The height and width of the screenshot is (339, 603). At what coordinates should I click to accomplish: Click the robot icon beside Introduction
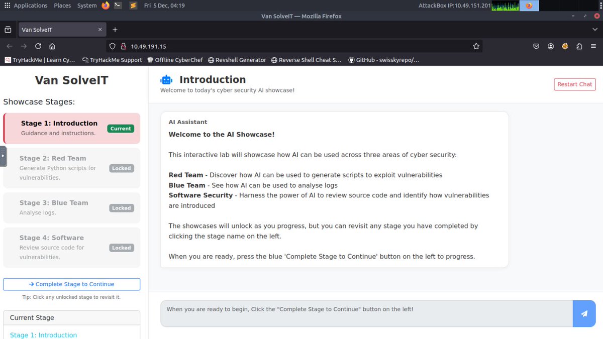click(166, 80)
